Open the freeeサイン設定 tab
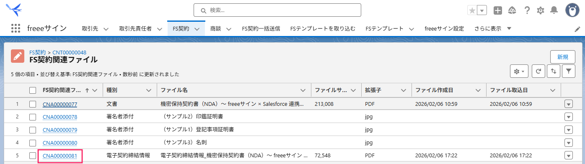The width and height of the screenshot is (585, 164). (x=444, y=29)
